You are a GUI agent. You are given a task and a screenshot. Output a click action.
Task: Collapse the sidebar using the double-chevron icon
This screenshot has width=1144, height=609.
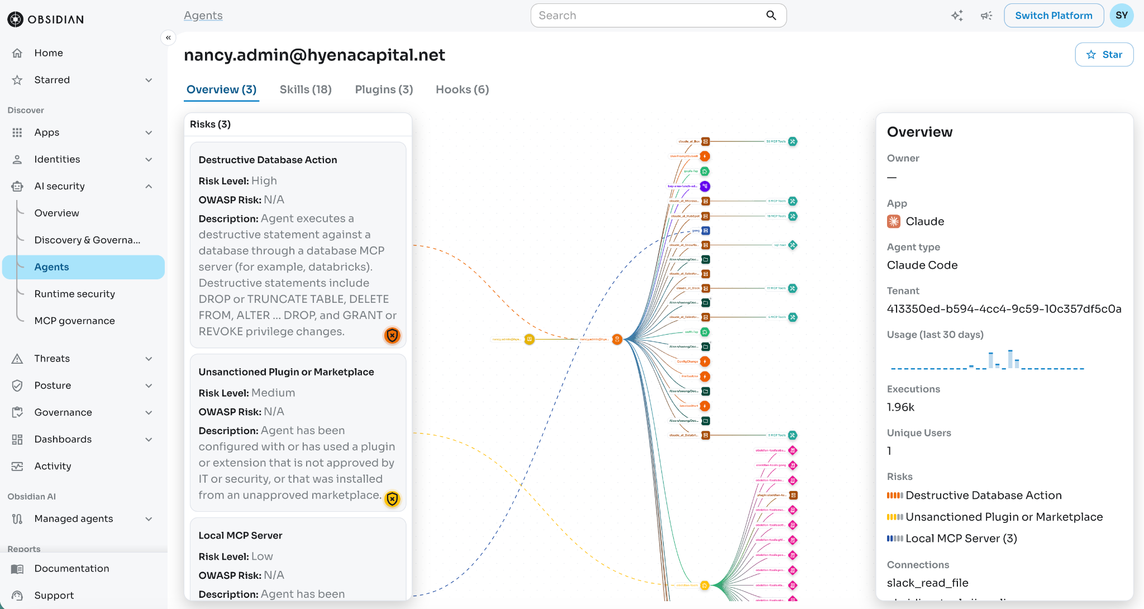coord(168,37)
